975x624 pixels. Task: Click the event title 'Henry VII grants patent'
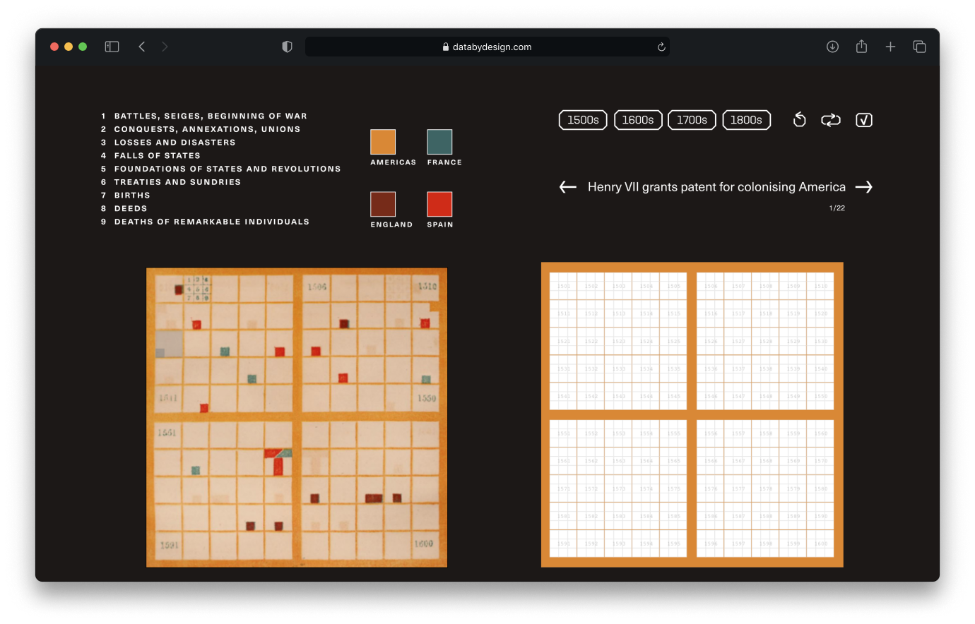click(716, 187)
